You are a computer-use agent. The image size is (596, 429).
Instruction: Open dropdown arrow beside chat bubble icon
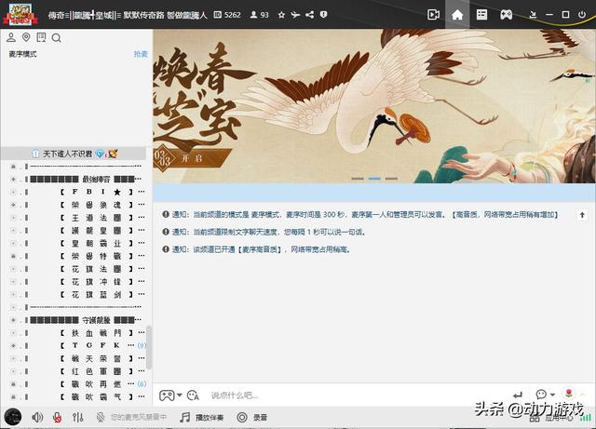(x=552, y=395)
